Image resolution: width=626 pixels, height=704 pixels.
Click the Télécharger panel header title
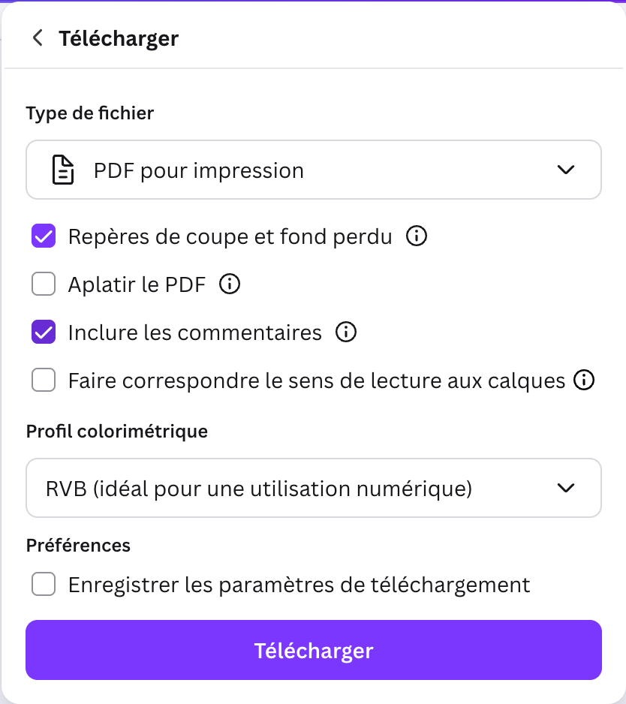click(x=119, y=38)
